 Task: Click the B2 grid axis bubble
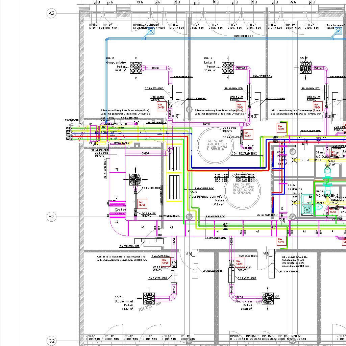point(51,217)
